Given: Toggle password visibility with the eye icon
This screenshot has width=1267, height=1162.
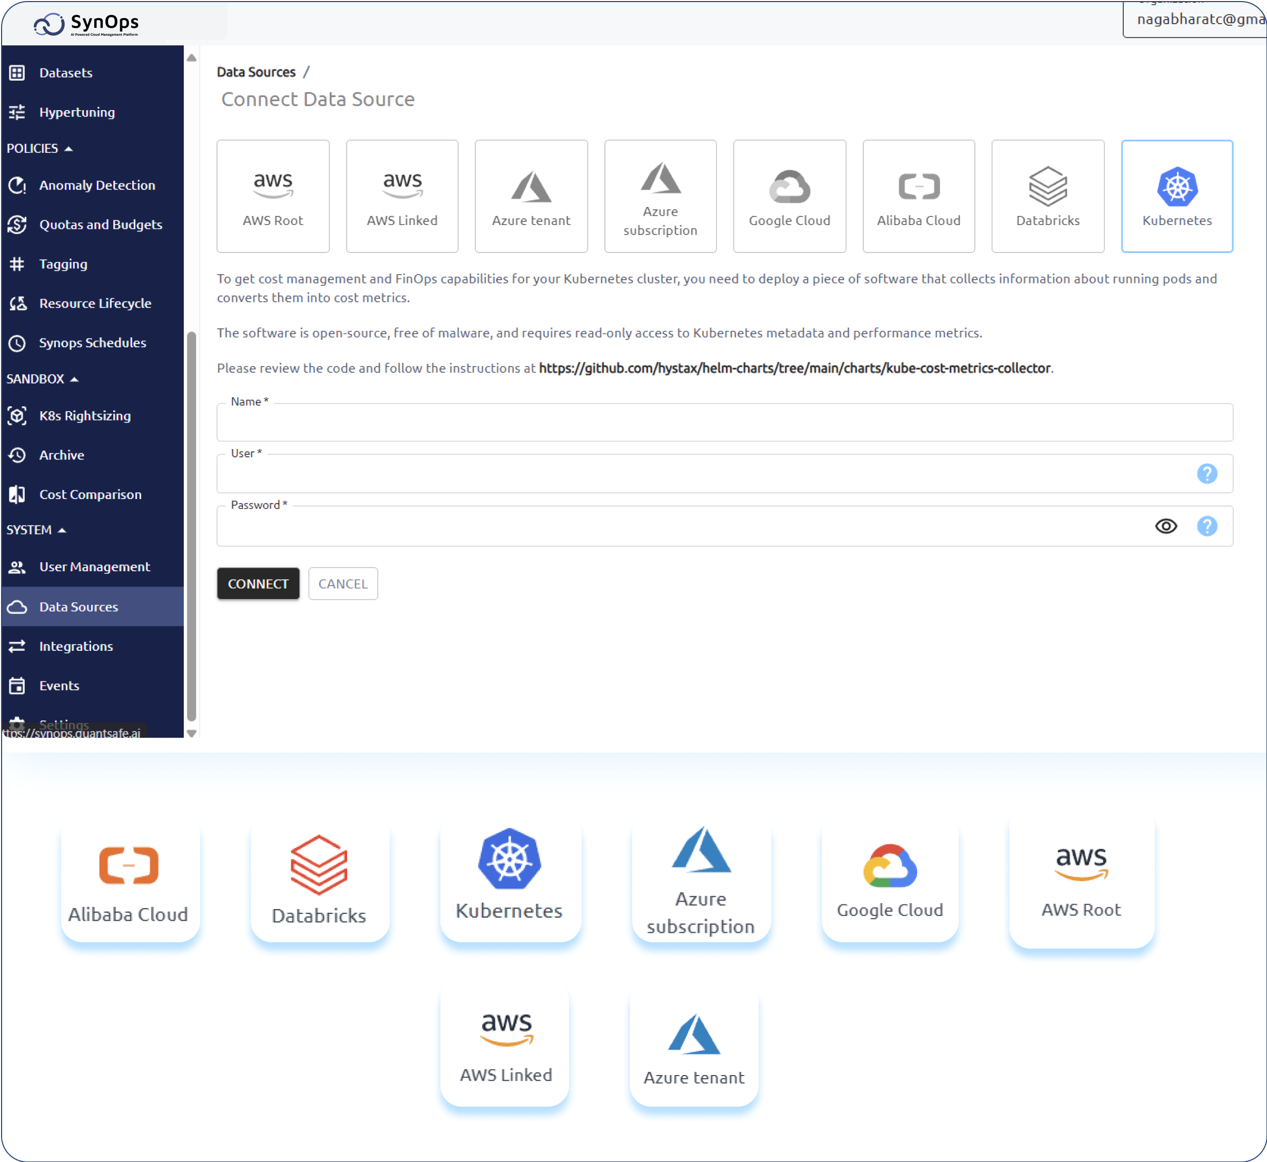Looking at the screenshot, I should (x=1166, y=526).
